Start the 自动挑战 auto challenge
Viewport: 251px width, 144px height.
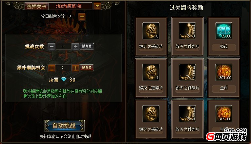pos(64,126)
